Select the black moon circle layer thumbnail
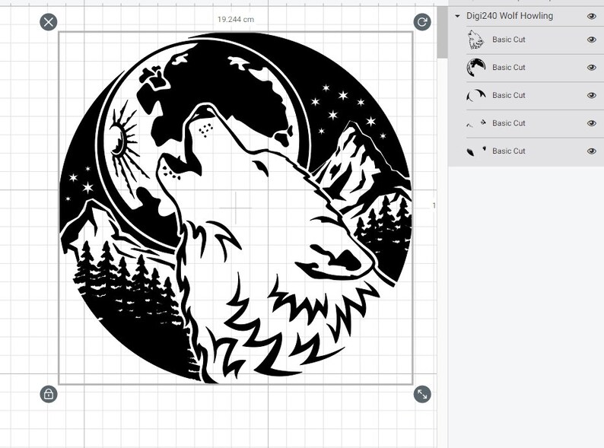Image resolution: width=604 pixels, height=448 pixels. coord(476,68)
